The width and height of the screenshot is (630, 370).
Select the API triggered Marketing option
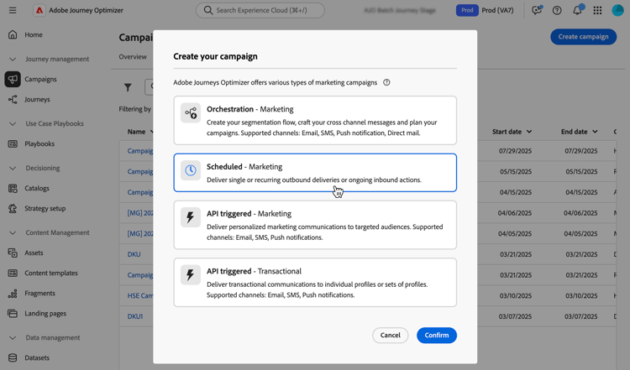pos(315,225)
